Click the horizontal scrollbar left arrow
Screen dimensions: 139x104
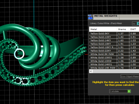(91, 71)
